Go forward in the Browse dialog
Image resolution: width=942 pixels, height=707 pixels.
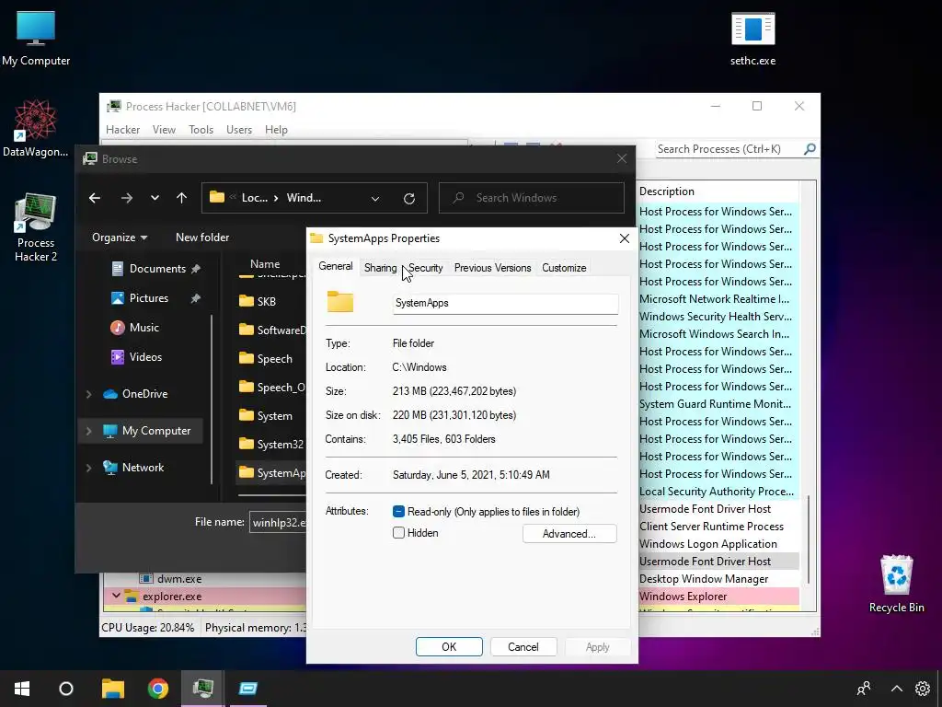tap(126, 198)
